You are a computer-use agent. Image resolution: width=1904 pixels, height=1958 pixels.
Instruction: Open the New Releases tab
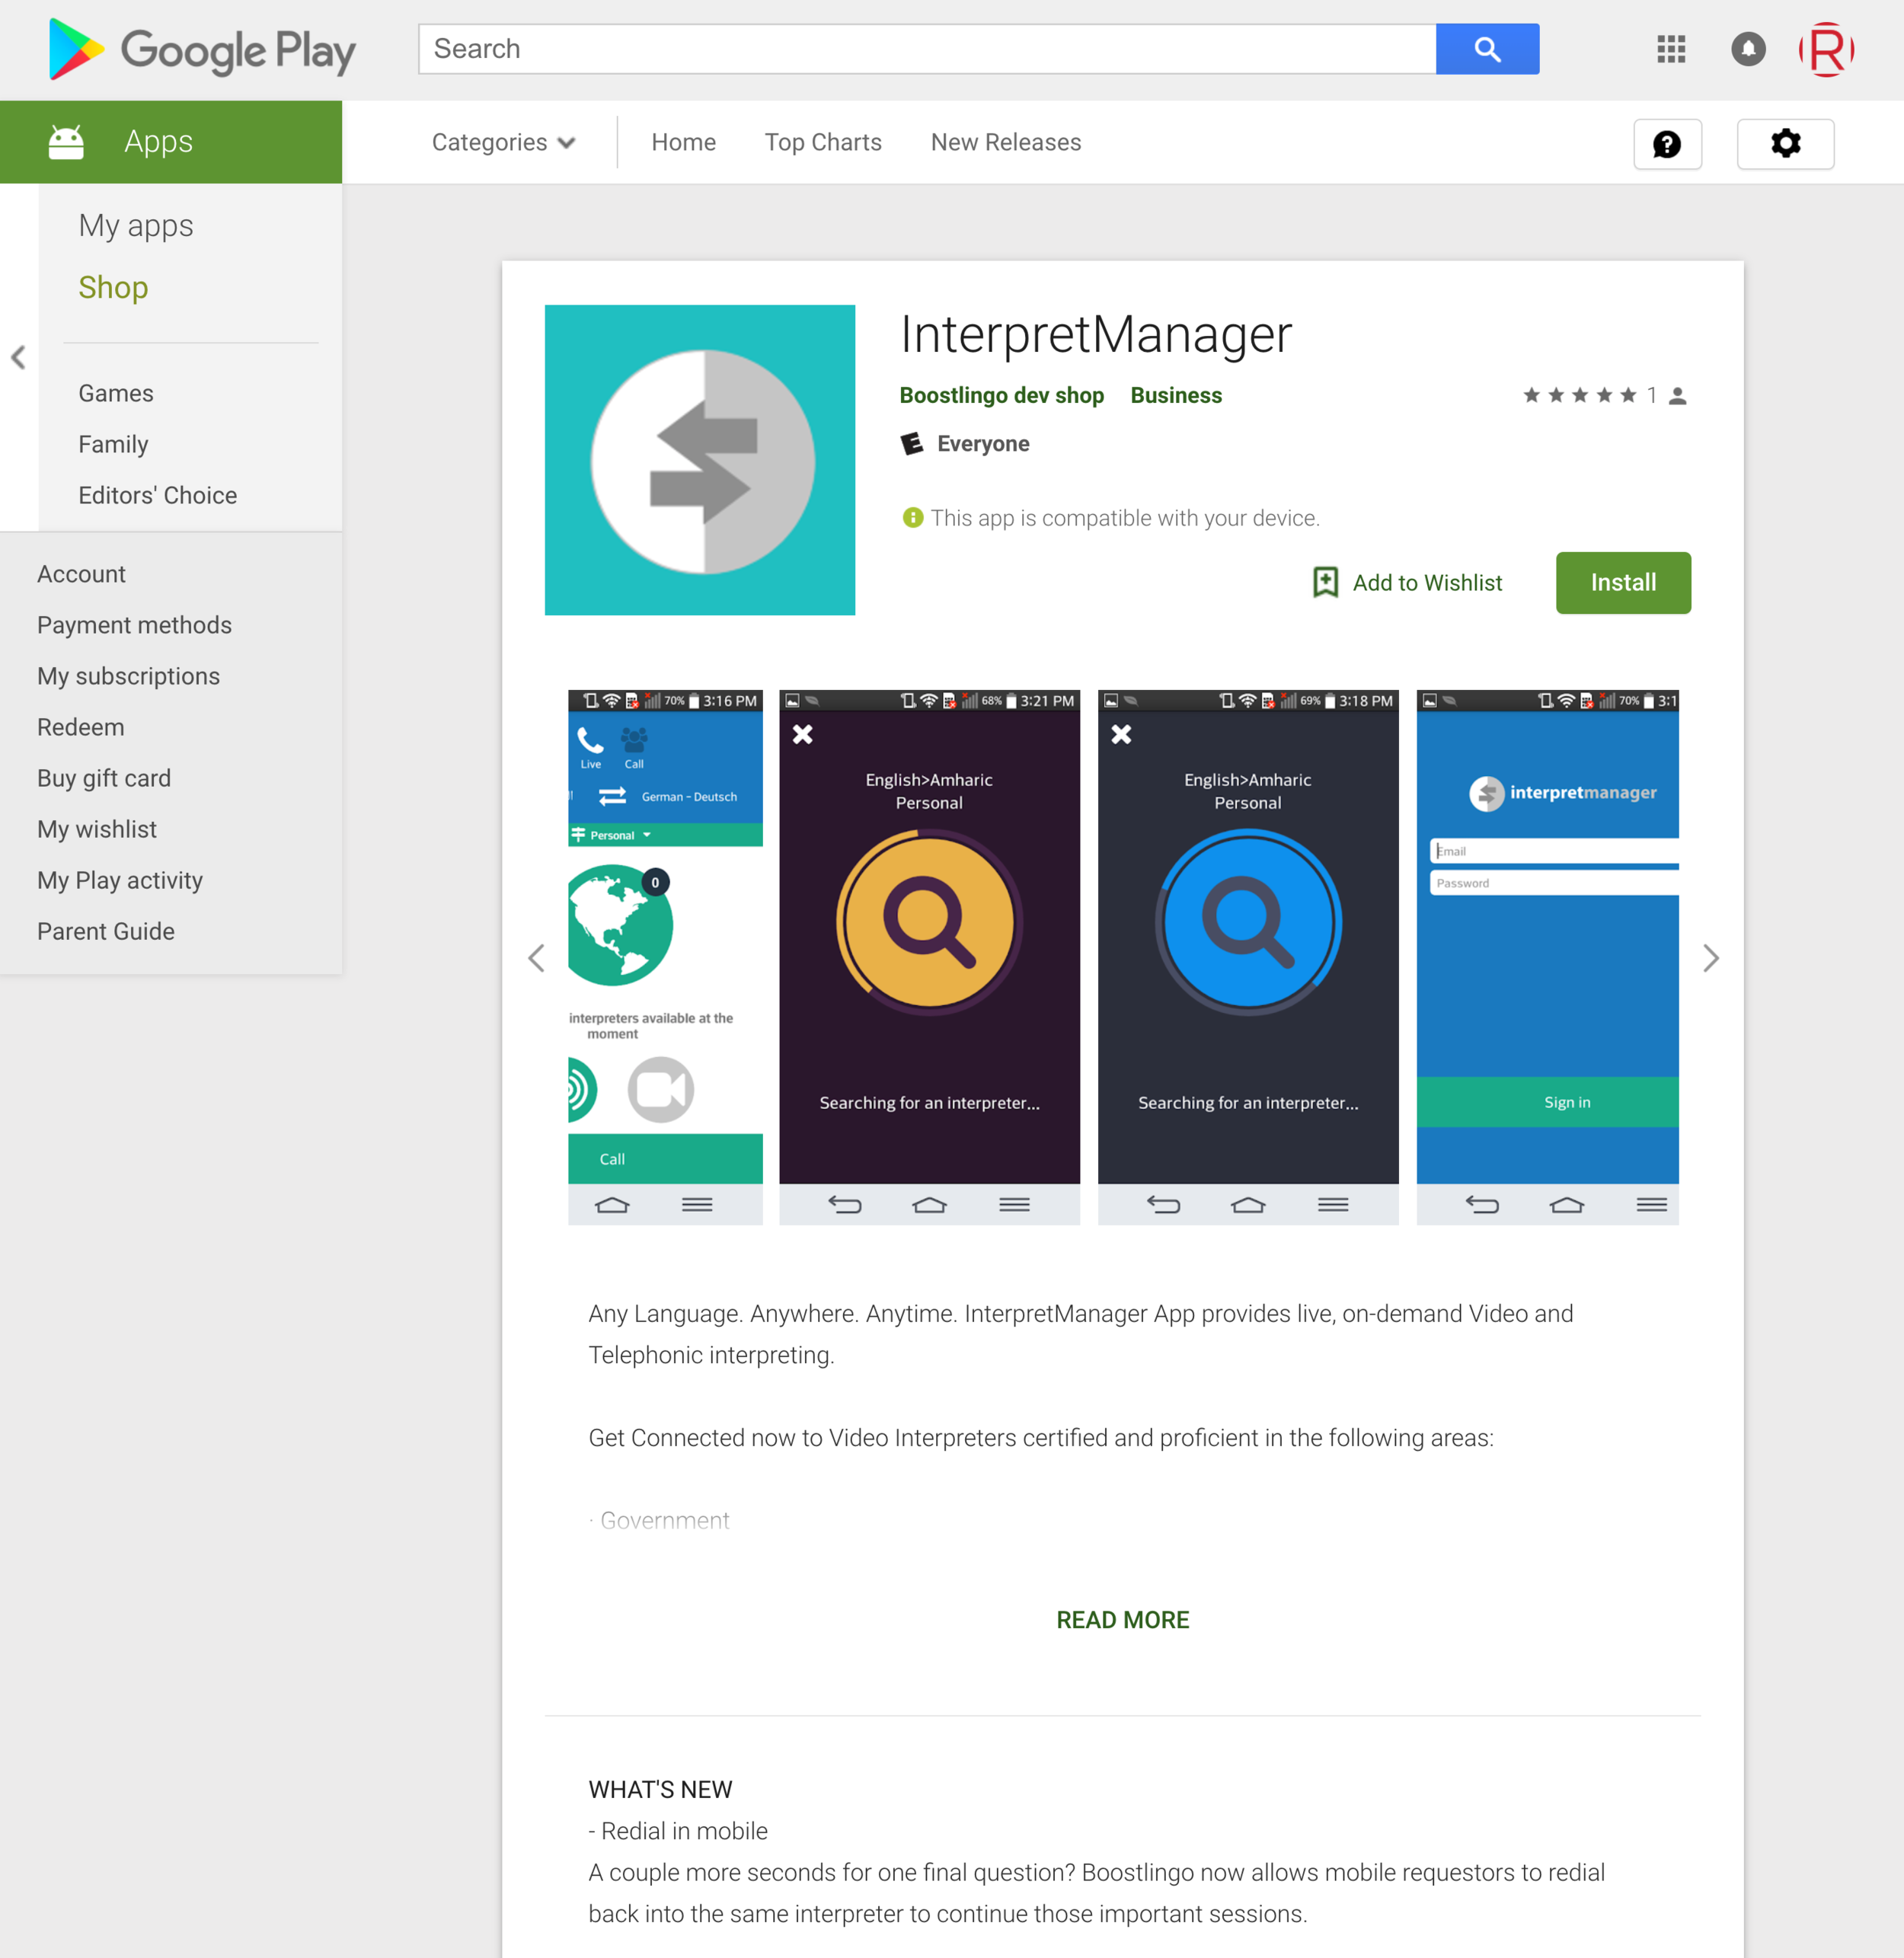coord(1006,142)
